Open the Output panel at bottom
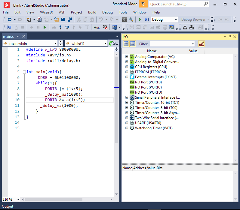Viewport: 240px width, 210px height. pos(8,206)
